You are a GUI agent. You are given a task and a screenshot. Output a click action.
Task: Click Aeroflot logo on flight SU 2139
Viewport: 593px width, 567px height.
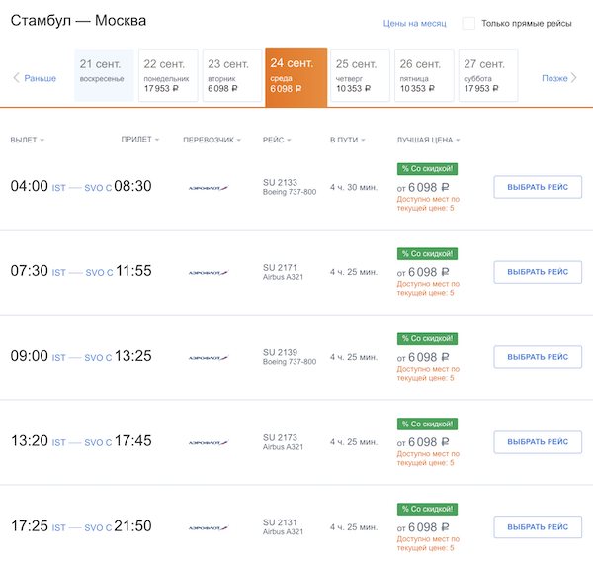click(209, 357)
